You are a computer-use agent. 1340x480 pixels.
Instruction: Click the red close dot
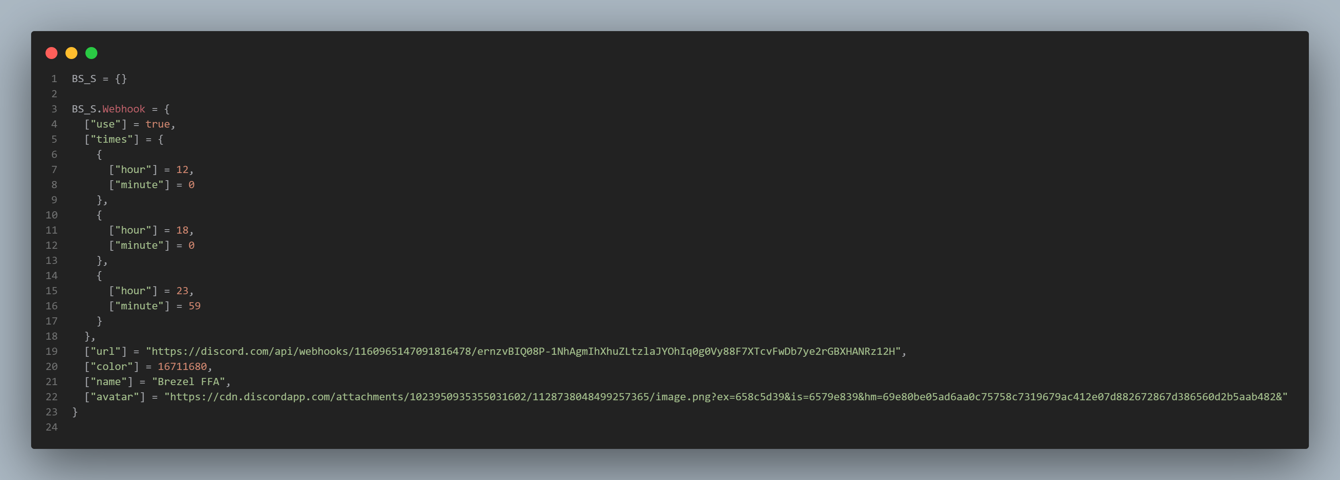click(51, 53)
